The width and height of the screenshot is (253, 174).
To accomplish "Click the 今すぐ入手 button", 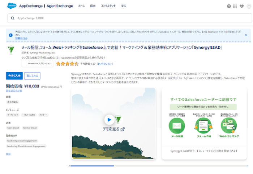I will click(14, 76).
